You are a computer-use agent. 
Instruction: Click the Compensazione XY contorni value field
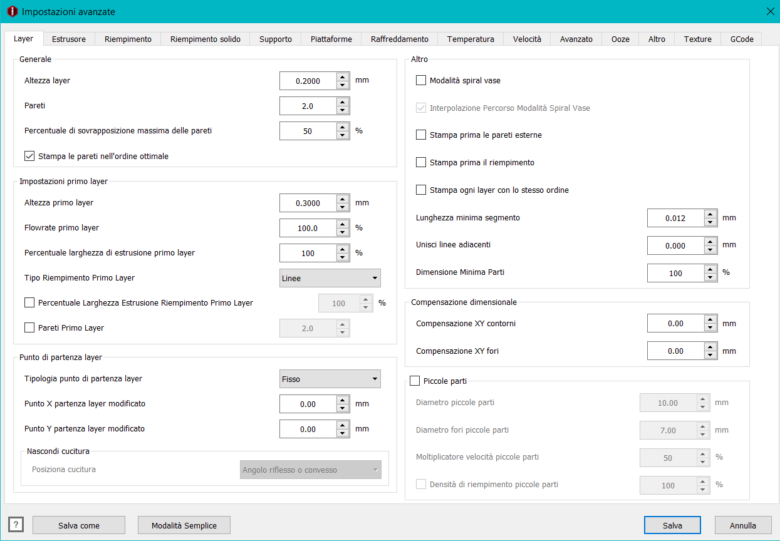coord(675,324)
